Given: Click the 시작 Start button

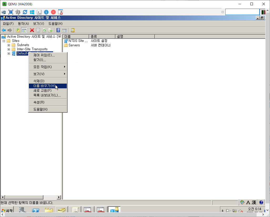Looking at the screenshot, I should [x=7, y=210].
